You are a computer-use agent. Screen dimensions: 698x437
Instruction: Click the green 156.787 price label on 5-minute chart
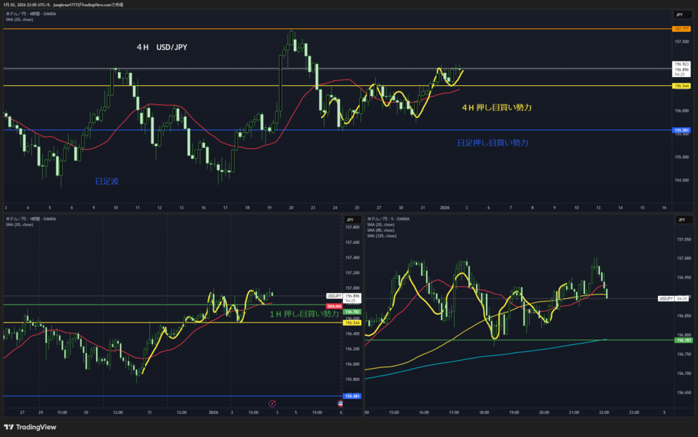pos(682,340)
